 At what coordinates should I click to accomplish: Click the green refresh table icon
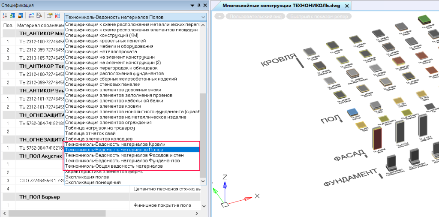coord(12,16)
